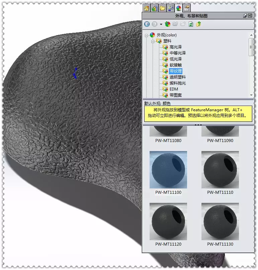The height and width of the screenshot is (270, 258).
Task: Click the PW-MT11130 label text
Action: [x=220, y=244]
